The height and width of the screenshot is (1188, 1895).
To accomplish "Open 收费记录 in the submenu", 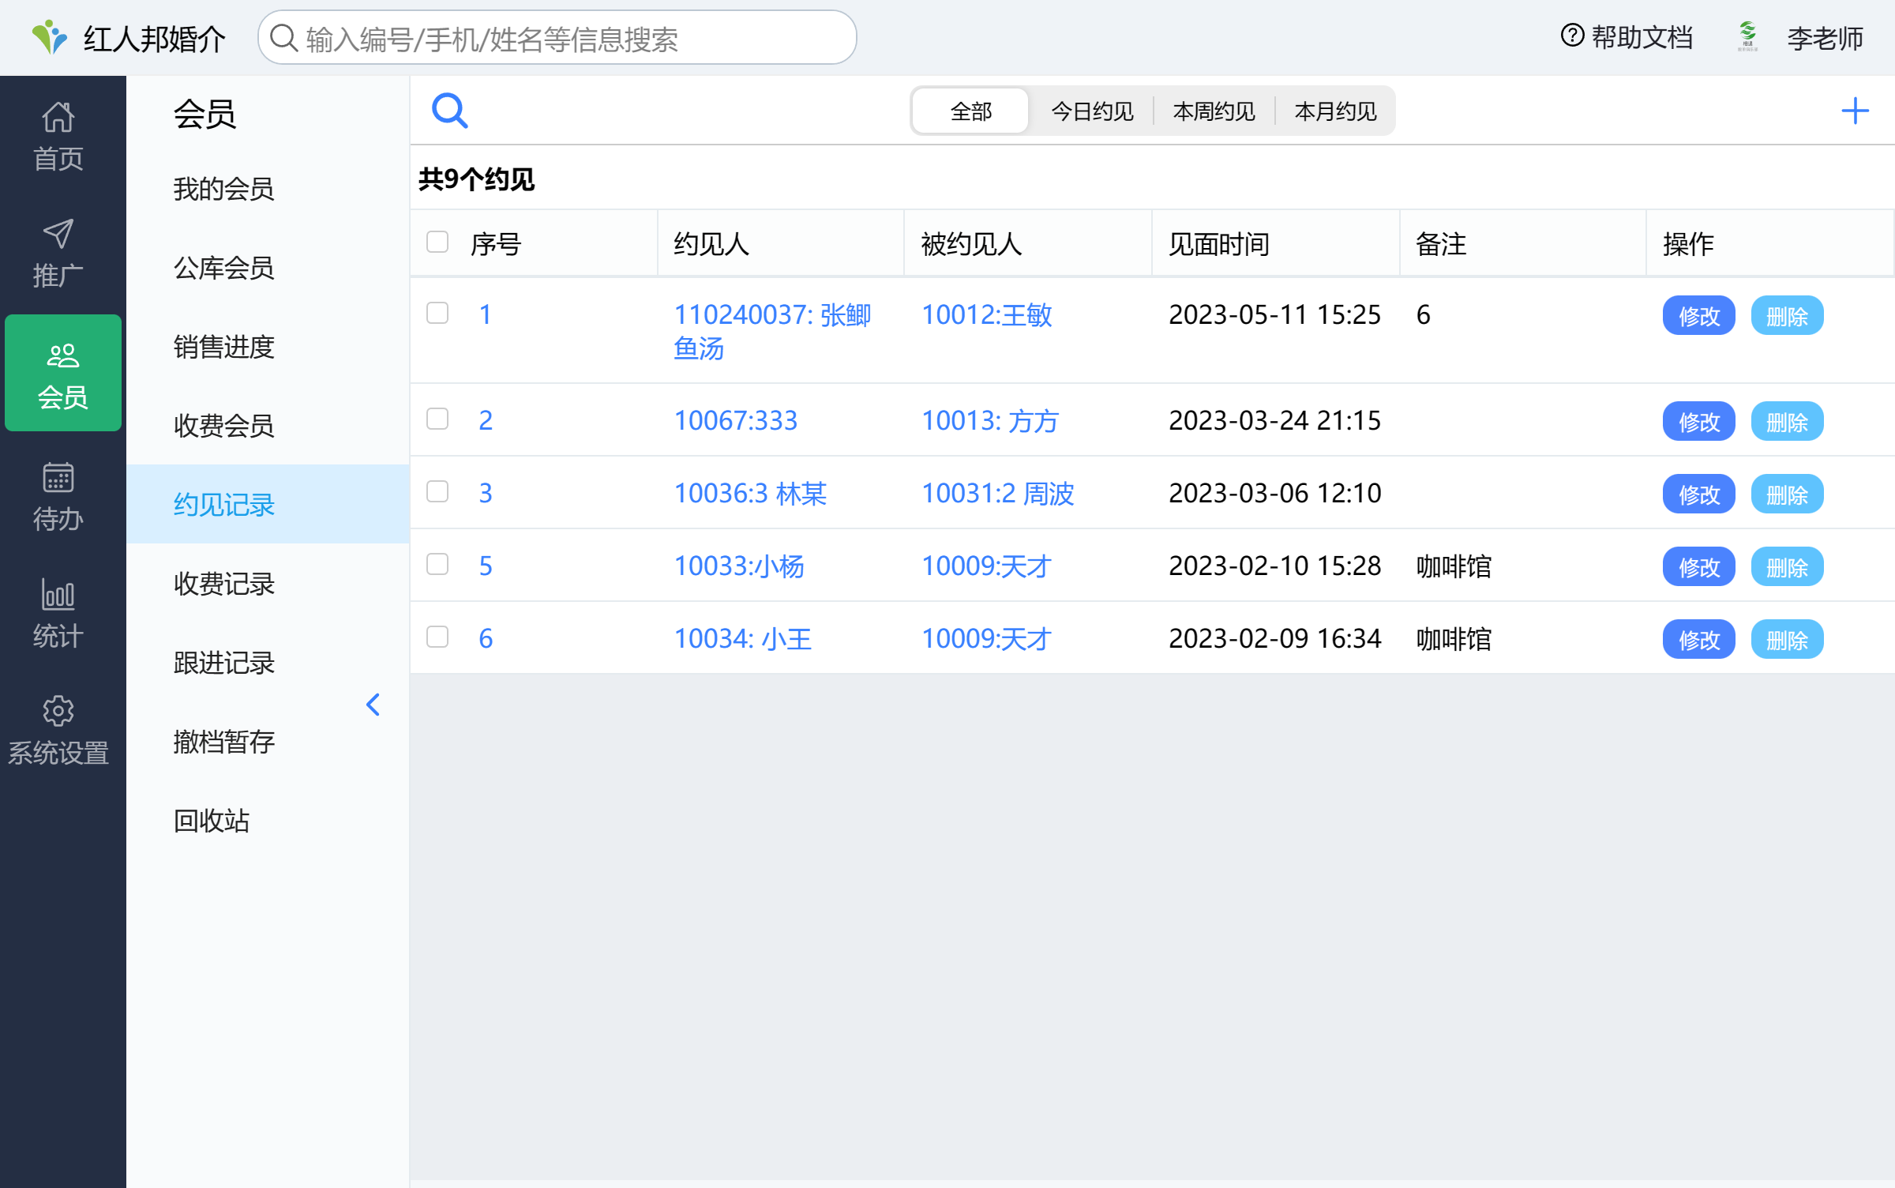I will (x=268, y=584).
